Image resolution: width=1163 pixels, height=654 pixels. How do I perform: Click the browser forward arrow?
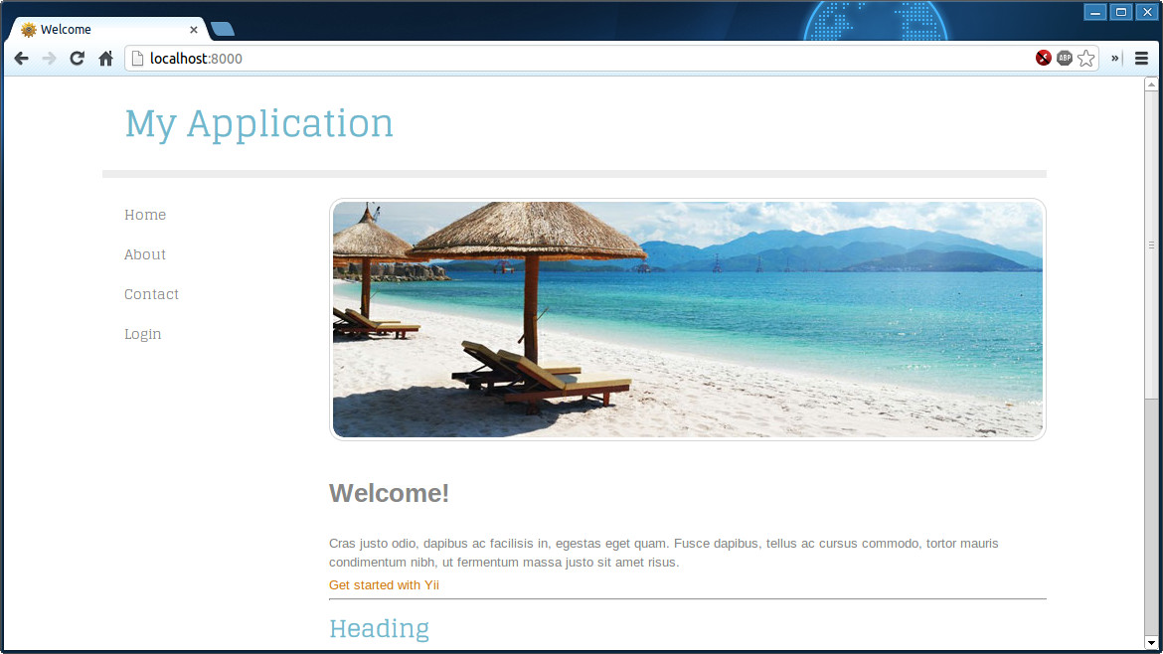coord(49,59)
